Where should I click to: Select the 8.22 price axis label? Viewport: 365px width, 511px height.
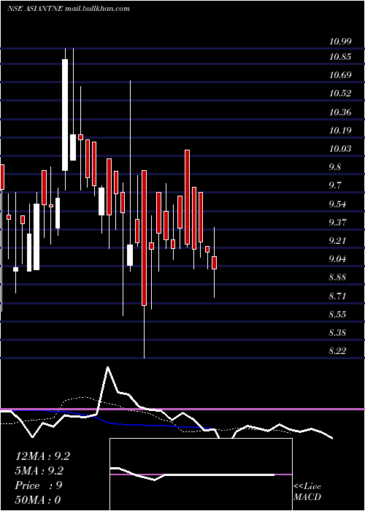337,351
